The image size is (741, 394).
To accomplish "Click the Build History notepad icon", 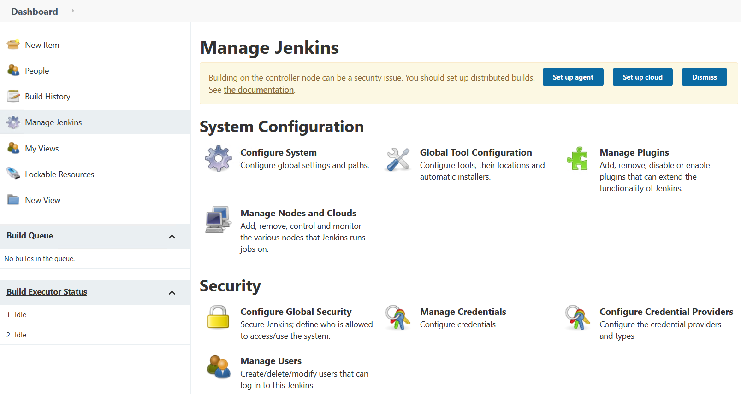I will click(x=13, y=96).
